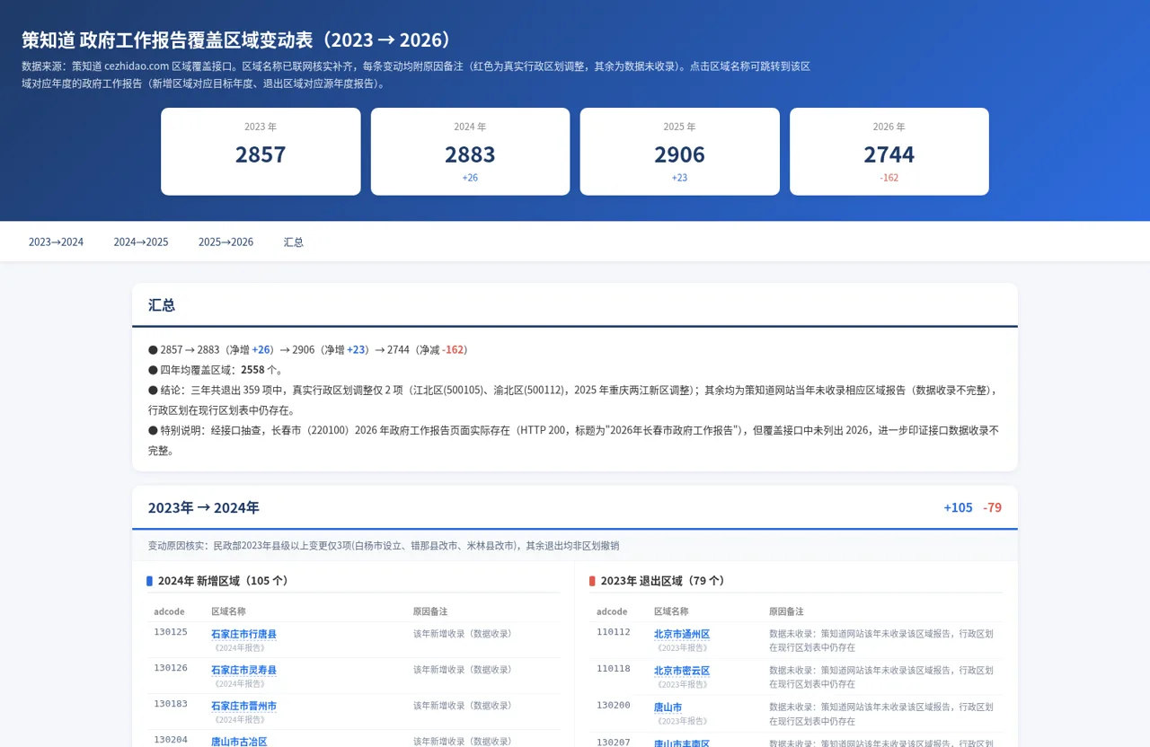This screenshot has width=1150, height=747.
Task: Switch to the 2024→2025 tab
Action: click(x=141, y=242)
